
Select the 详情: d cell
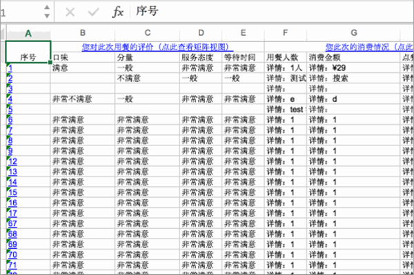354,99
